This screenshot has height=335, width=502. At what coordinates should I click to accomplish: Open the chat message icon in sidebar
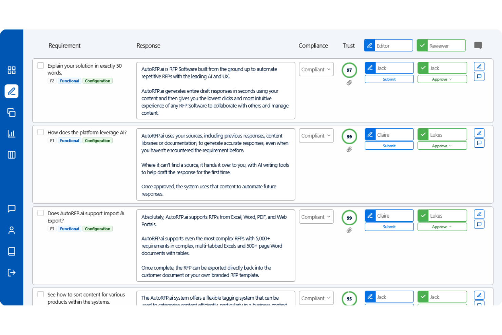[12, 209]
